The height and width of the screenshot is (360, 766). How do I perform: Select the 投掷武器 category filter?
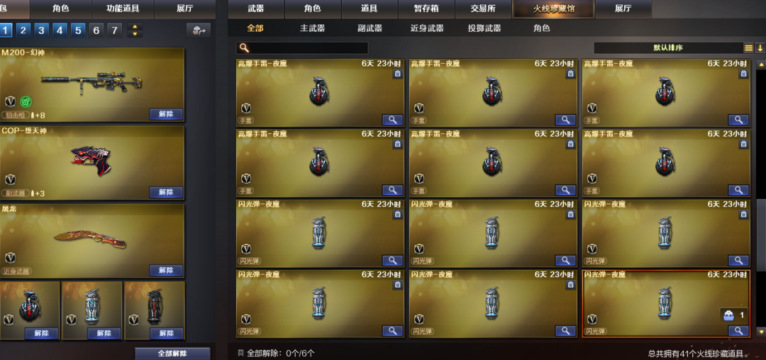coord(484,28)
